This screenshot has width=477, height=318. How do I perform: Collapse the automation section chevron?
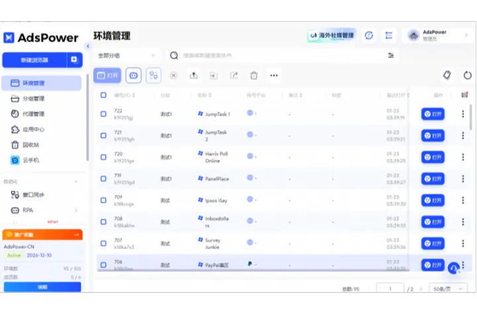[x=76, y=182]
